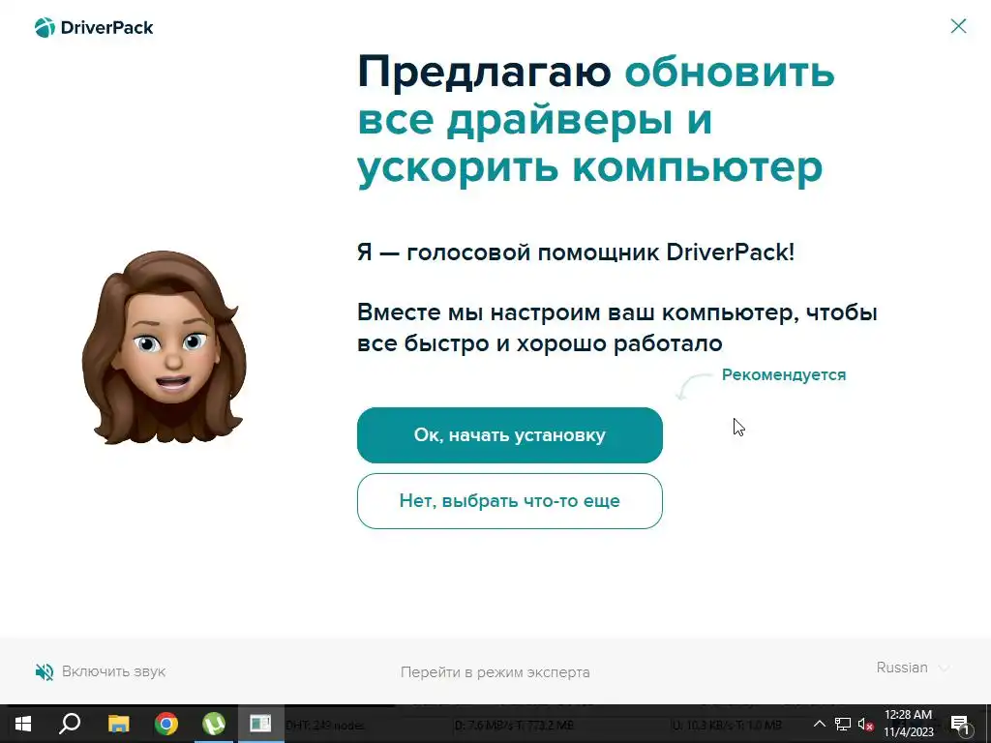Start installation with 'Ок, начать установку'

(x=509, y=435)
